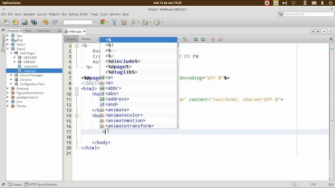Screen dimensions: 335x188
Task: Click the Redo toolbar icon
Action: click(55, 22)
